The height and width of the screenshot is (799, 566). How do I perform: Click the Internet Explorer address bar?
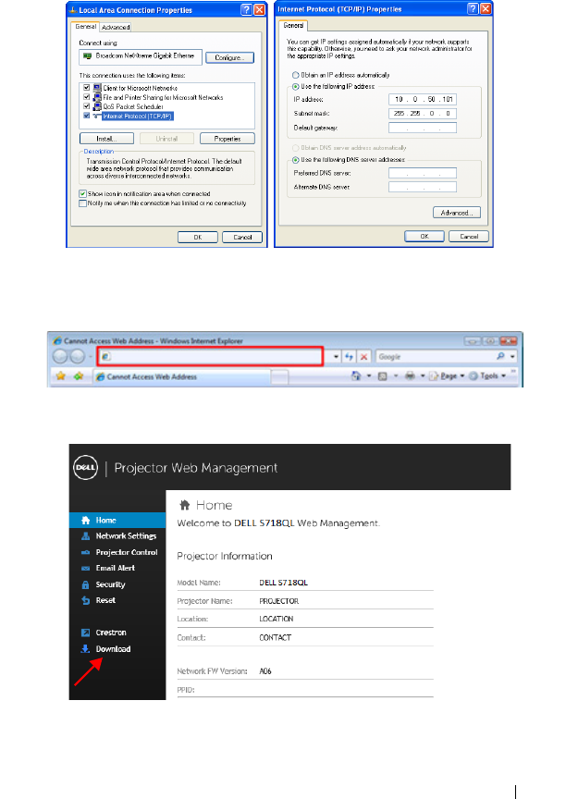click(210, 356)
